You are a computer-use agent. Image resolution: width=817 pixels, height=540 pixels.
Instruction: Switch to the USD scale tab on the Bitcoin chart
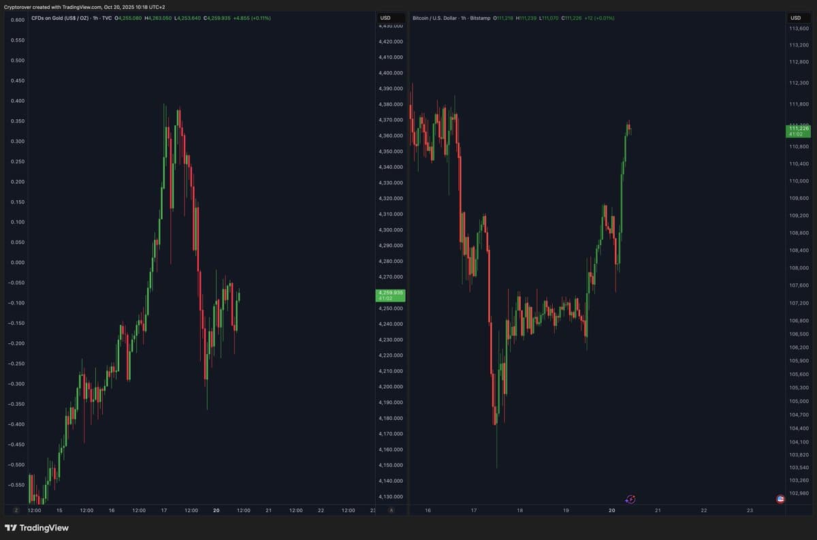[795, 18]
